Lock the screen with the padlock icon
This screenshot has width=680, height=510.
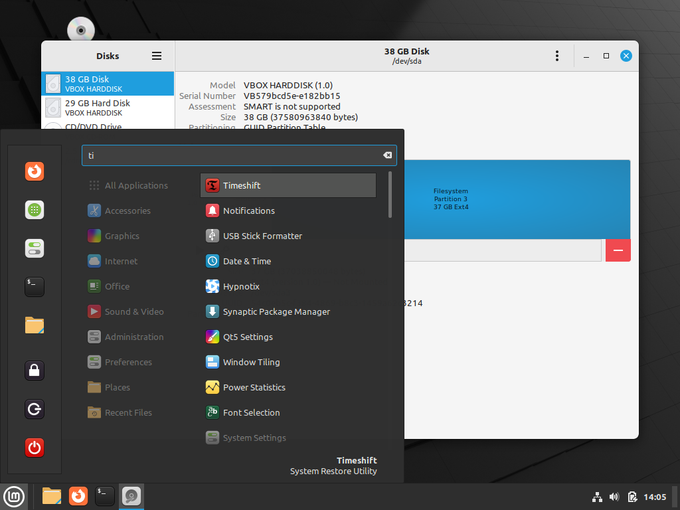coord(35,371)
